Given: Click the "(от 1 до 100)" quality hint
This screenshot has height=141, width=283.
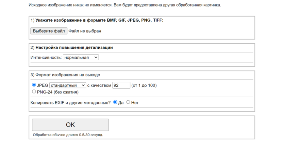Looking at the screenshot, I should (x=144, y=85).
